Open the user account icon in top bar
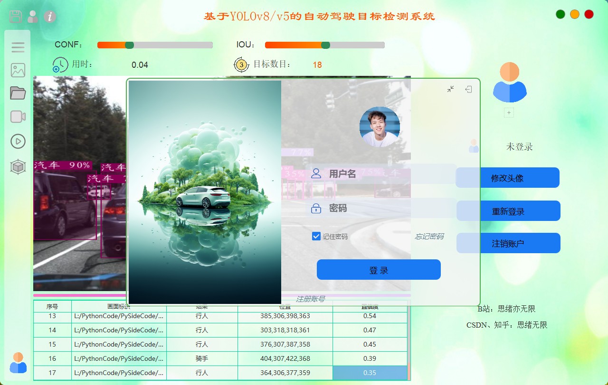 (33, 17)
